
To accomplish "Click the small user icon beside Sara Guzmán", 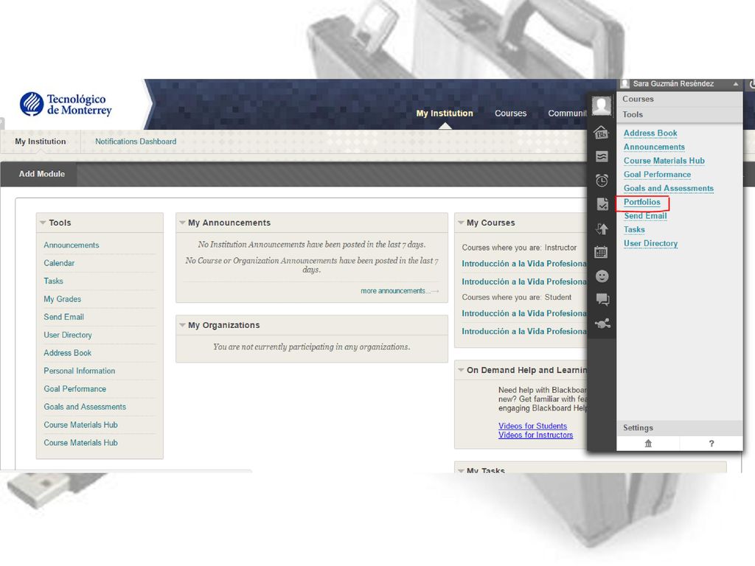I will (625, 84).
